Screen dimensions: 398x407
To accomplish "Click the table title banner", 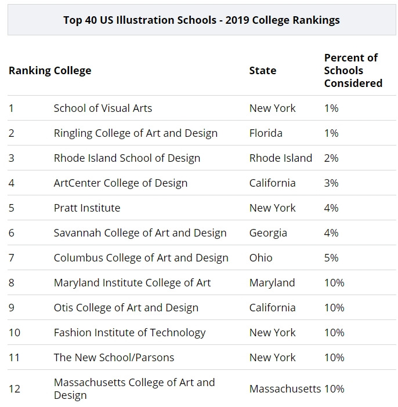I will point(201,20).
